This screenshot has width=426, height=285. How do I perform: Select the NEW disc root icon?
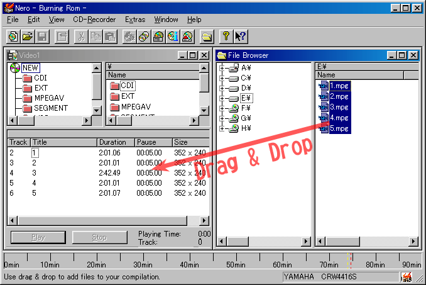click(15, 68)
